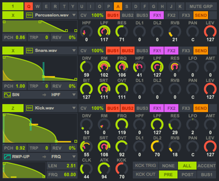Click the green 1 bank button
The image size is (219, 181).
(x=13, y=7)
